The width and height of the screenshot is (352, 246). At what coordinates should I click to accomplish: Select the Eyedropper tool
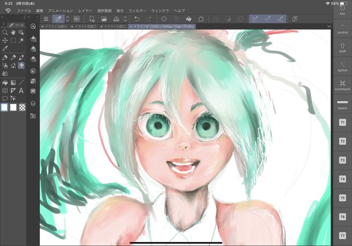point(5,48)
